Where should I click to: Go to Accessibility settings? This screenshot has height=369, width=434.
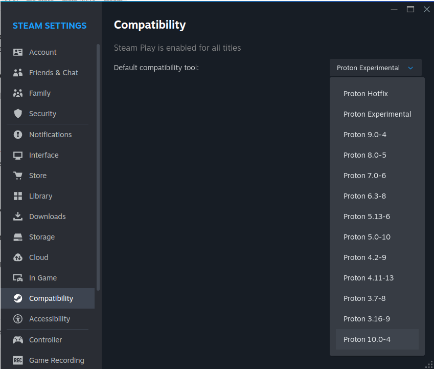pyautogui.click(x=50, y=319)
